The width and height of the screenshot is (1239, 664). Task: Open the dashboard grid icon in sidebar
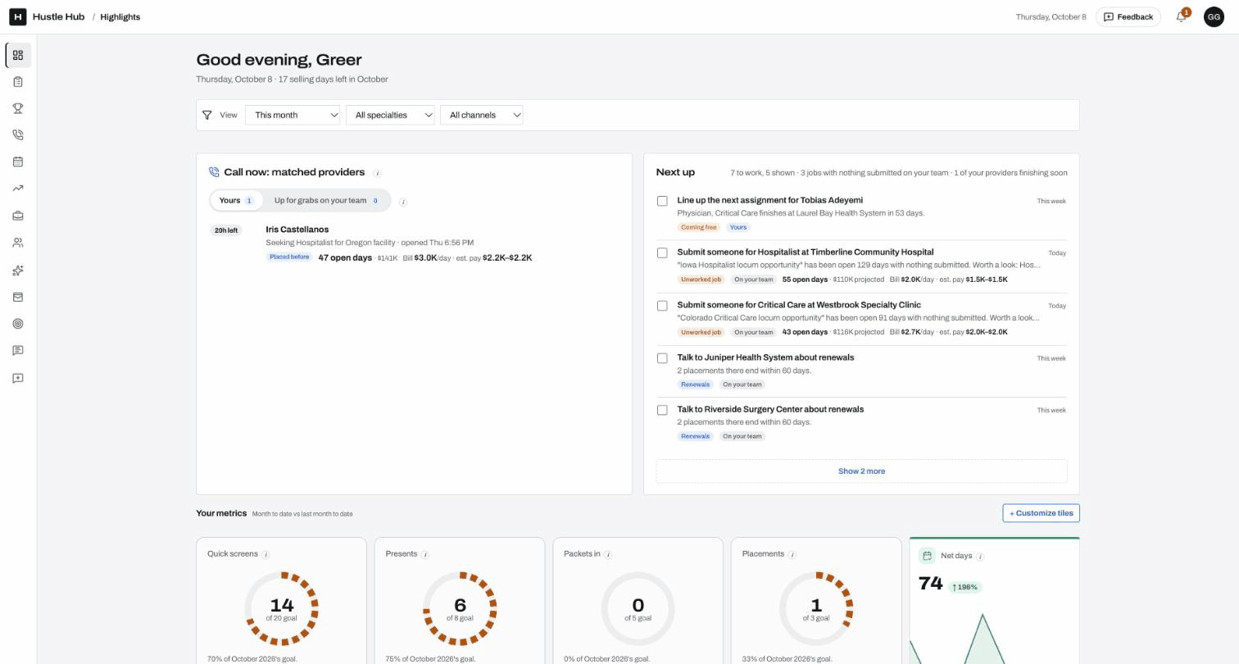[18, 55]
